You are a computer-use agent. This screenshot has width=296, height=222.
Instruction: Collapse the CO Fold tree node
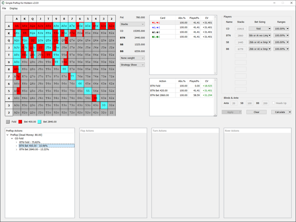click(x=12, y=138)
